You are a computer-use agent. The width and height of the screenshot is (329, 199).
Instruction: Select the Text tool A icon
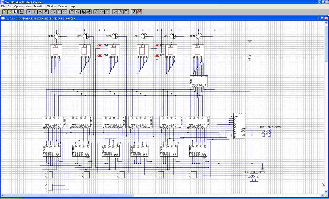point(40,12)
